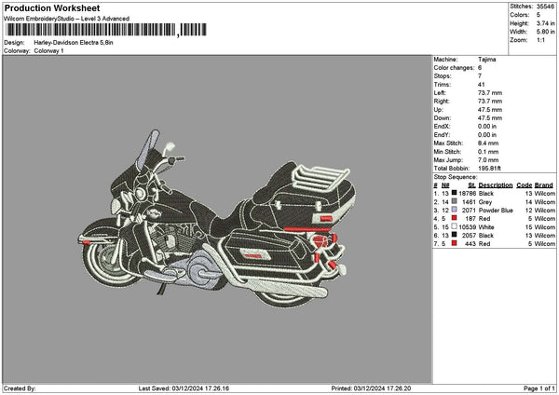Click the black swatch in stop 1
The width and height of the screenshot is (559, 395).
[454, 193]
